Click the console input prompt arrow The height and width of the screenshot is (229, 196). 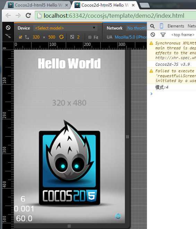click(151, 94)
